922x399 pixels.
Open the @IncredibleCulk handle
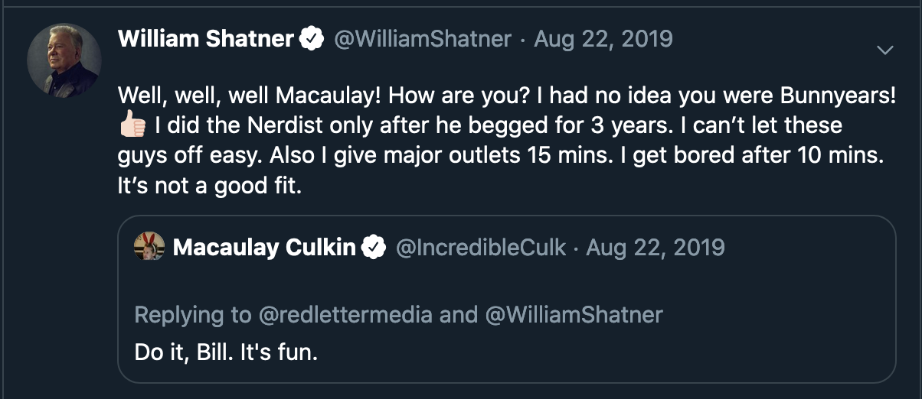click(x=481, y=248)
